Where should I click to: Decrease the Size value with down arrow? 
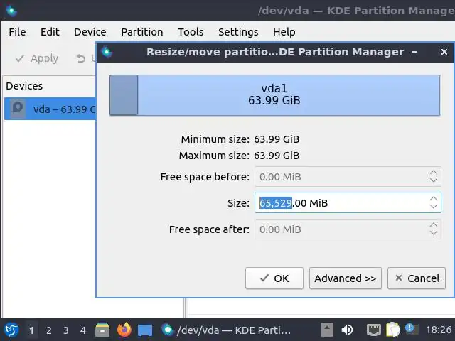point(434,207)
